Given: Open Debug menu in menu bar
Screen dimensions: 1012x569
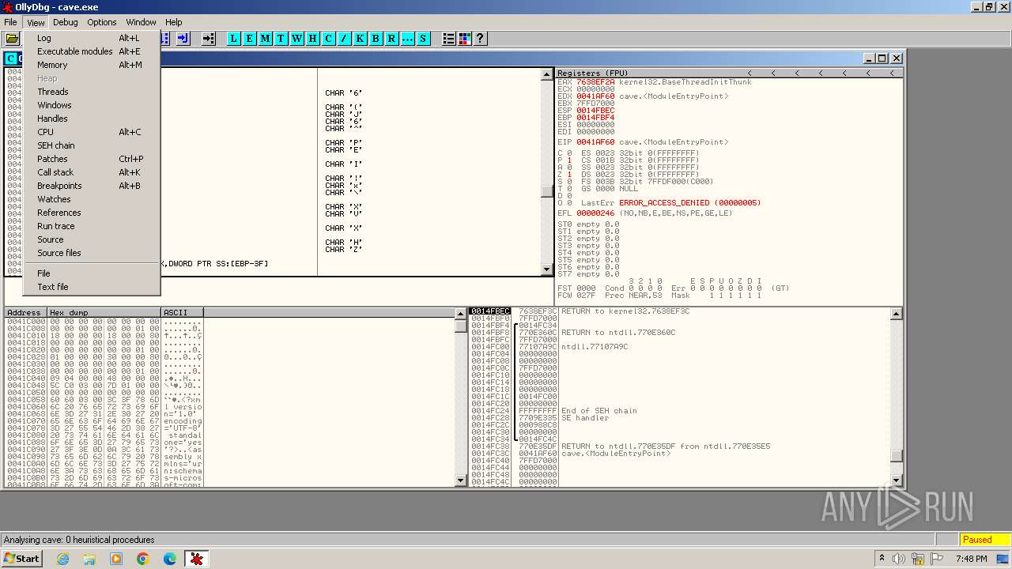Looking at the screenshot, I should pos(66,22).
